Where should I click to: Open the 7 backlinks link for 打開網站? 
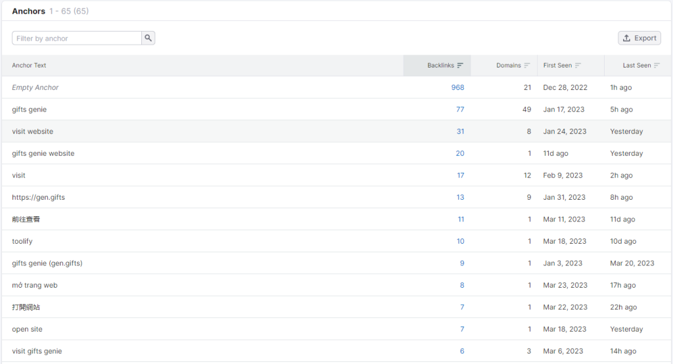462,307
